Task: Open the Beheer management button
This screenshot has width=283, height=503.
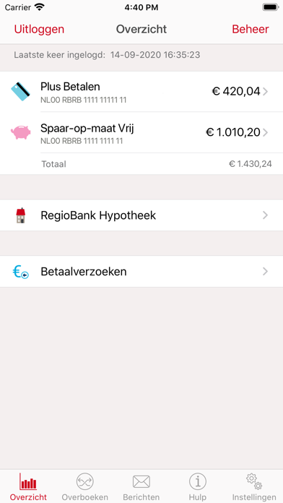Action: [x=251, y=29]
